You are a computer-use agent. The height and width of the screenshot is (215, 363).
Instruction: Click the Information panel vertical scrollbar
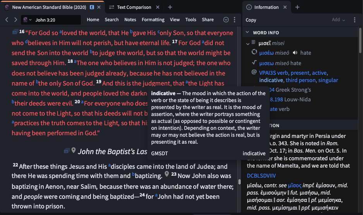point(360,40)
